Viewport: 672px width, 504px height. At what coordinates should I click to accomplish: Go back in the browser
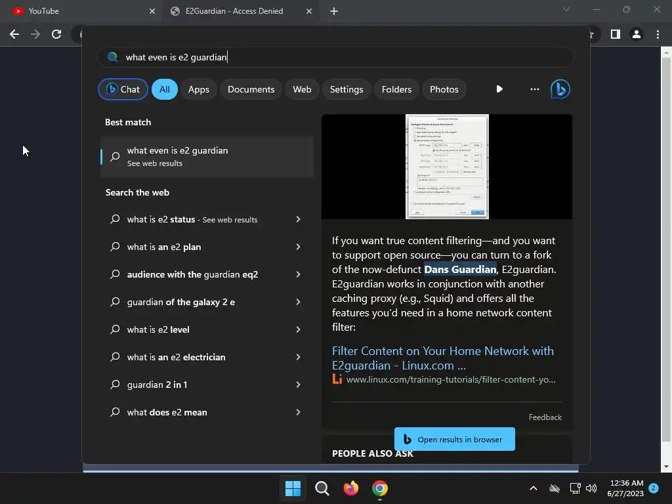pyautogui.click(x=14, y=34)
